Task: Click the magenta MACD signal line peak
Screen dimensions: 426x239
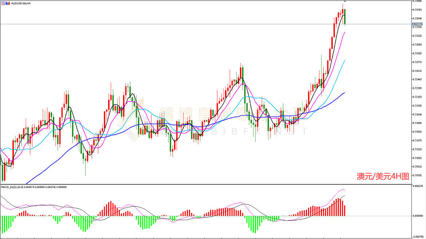Action: [x=343, y=189]
